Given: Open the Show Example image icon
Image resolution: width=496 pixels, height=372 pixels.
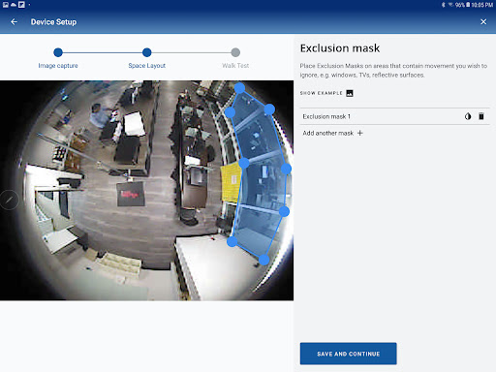Looking at the screenshot, I should click(x=350, y=93).
